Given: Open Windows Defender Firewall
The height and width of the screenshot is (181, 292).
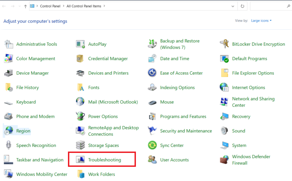Looking at the screenshot, I should coord(251,159).
